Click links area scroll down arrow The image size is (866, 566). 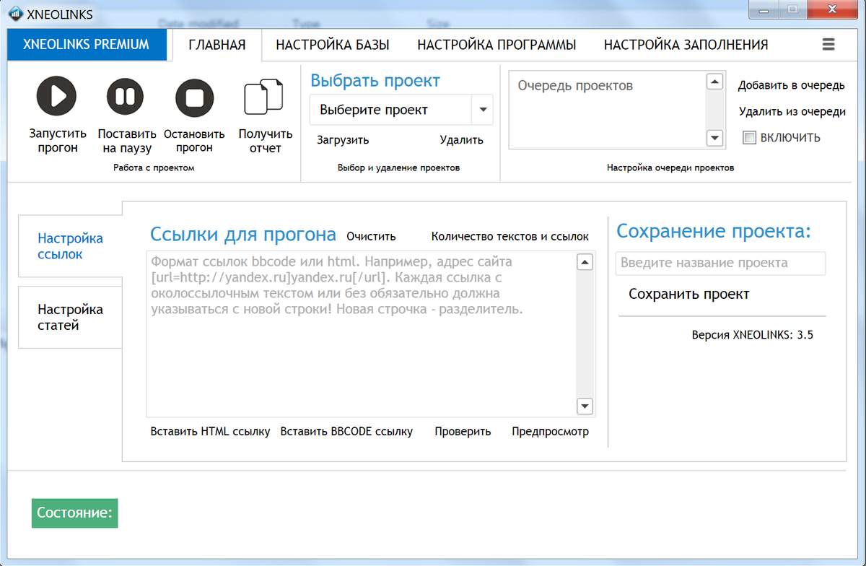585,406
